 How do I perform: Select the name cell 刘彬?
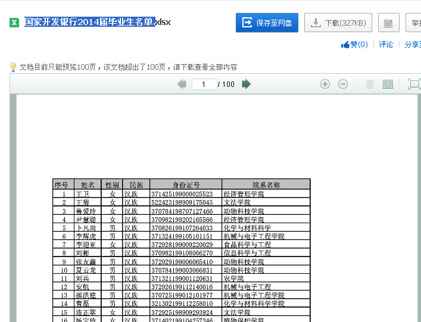click(x=88, y=253)
